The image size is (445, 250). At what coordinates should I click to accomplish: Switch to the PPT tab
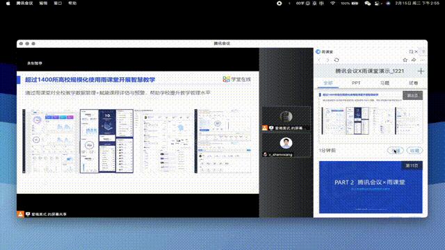click(x=356, y=83)
